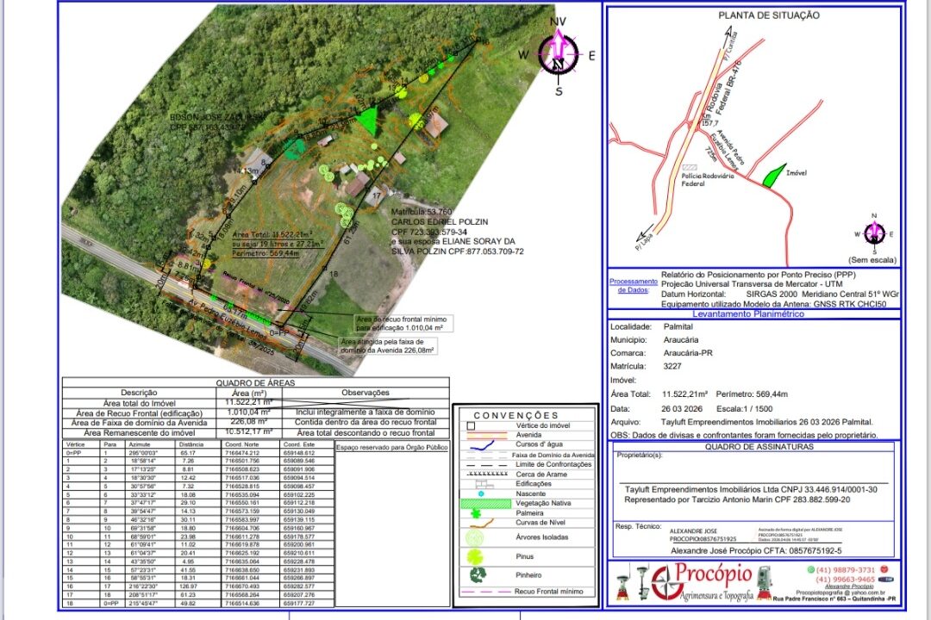Click the Alexandre Procópio underlined link
This screenshot has width=931, height=620.
click(849, 586)
